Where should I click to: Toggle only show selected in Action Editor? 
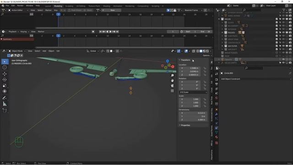(168, 10)
